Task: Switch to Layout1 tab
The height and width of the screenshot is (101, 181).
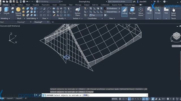Action: point(10,98)
